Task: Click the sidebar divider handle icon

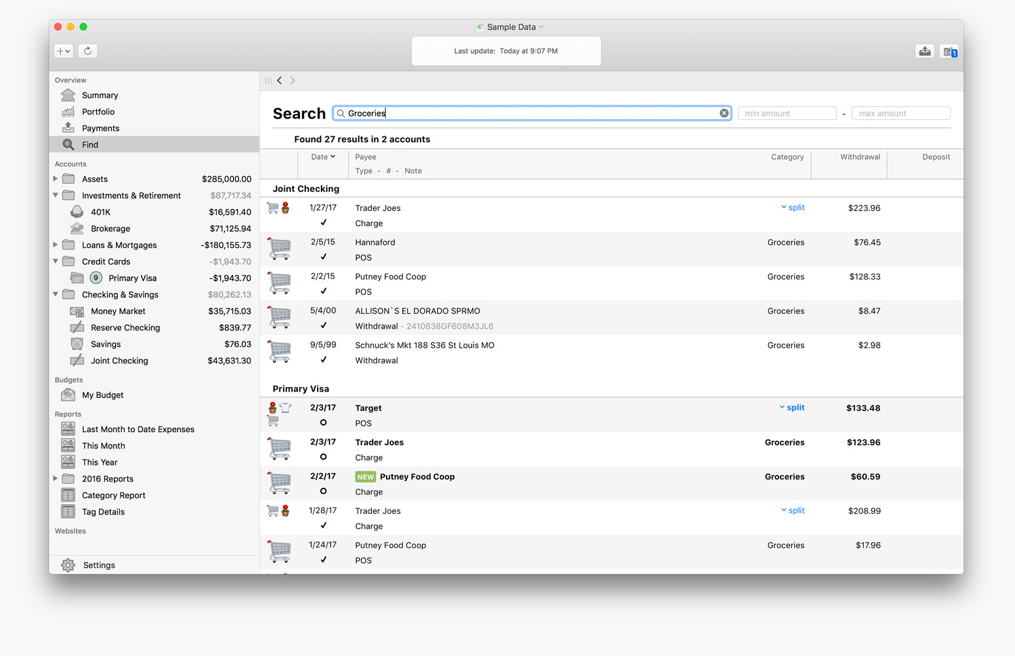Action: (x=268, y=81)
